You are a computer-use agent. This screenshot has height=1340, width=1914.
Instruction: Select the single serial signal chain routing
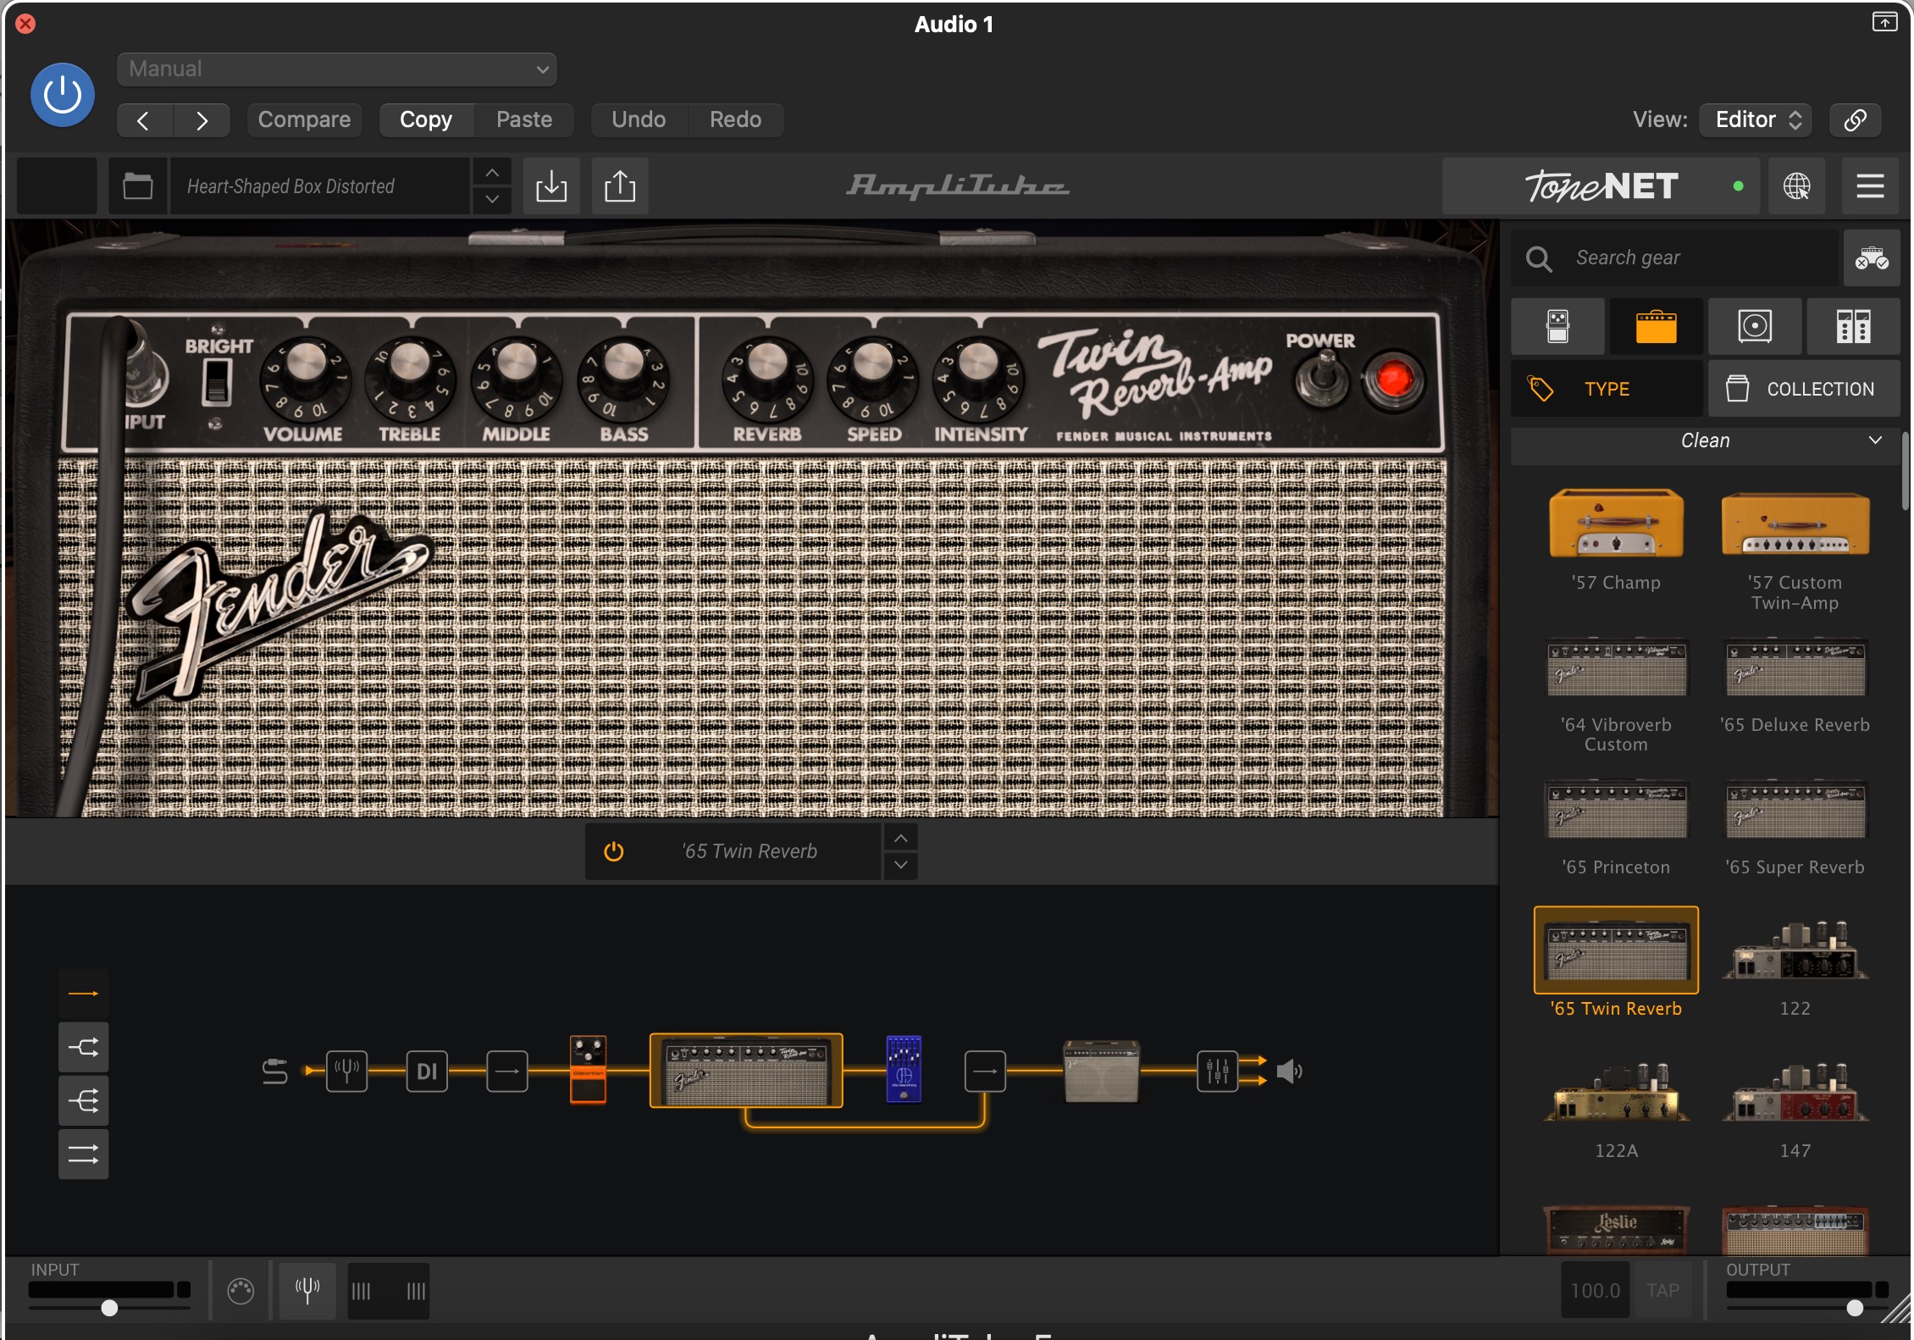(83, 994)
